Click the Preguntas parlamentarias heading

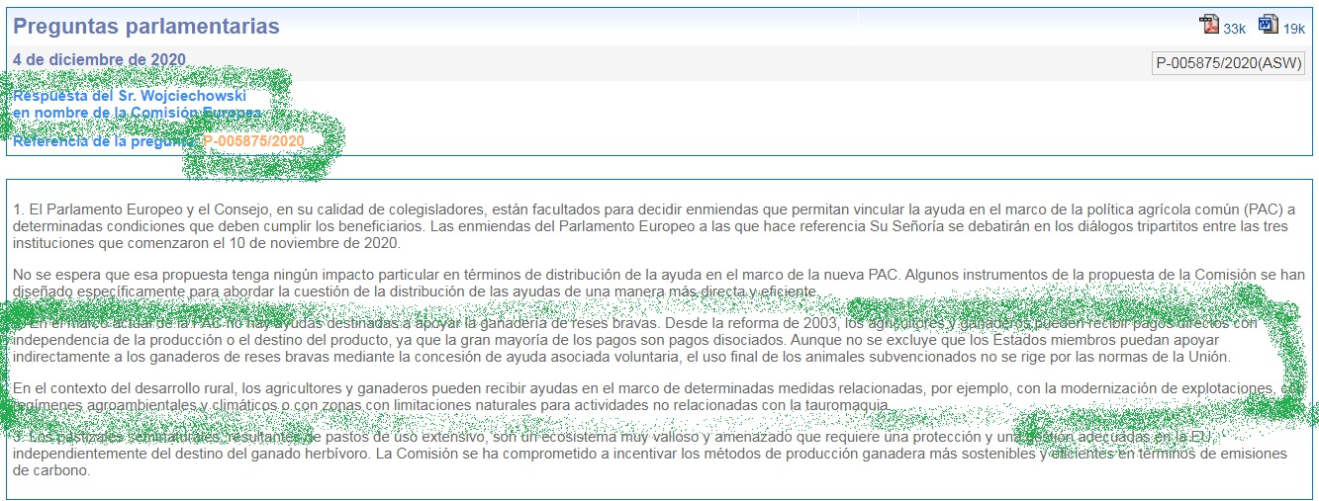(x=146, y=27)
